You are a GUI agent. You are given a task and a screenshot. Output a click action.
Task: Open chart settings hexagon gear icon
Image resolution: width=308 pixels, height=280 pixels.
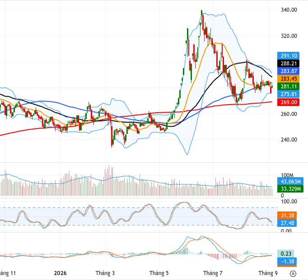pos(293,273)
